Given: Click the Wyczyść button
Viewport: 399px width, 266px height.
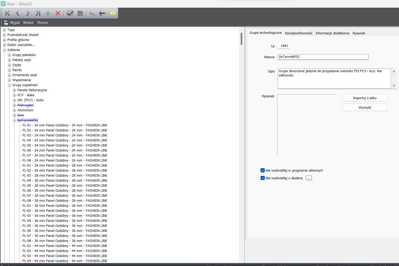Looking at the screenshot, I should (365, 107).
